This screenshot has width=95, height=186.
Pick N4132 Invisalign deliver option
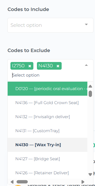[47, 117]
